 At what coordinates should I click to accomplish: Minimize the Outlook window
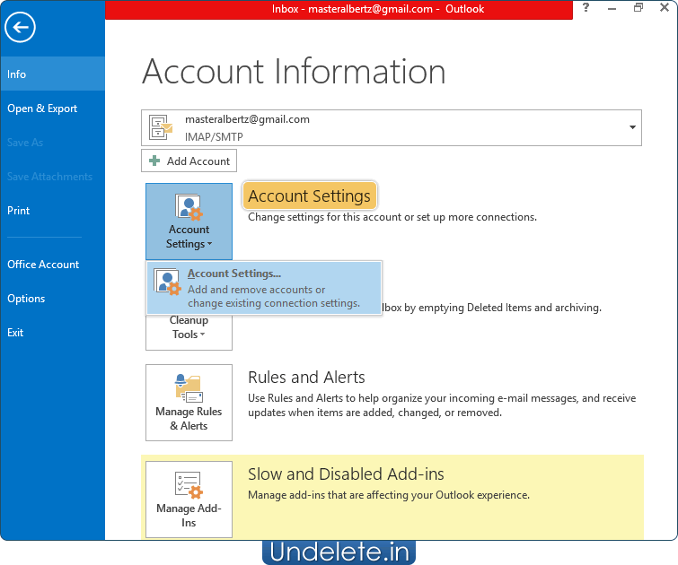[x=612, y=7]
